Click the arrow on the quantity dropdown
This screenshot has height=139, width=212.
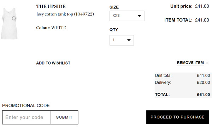pos(129,40)
